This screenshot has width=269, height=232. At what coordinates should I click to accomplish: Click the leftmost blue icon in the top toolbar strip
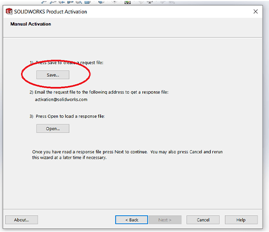[44, 2]
